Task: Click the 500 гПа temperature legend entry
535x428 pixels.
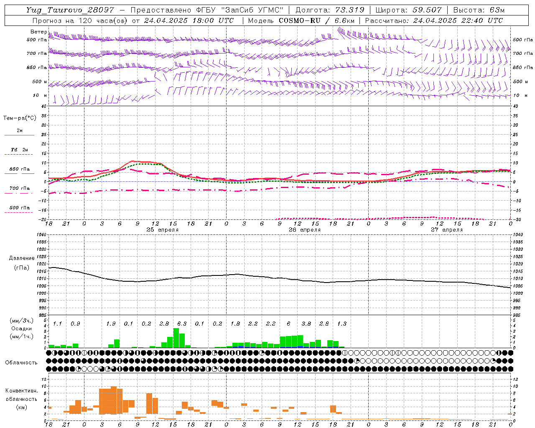Action: click(19, 208)
